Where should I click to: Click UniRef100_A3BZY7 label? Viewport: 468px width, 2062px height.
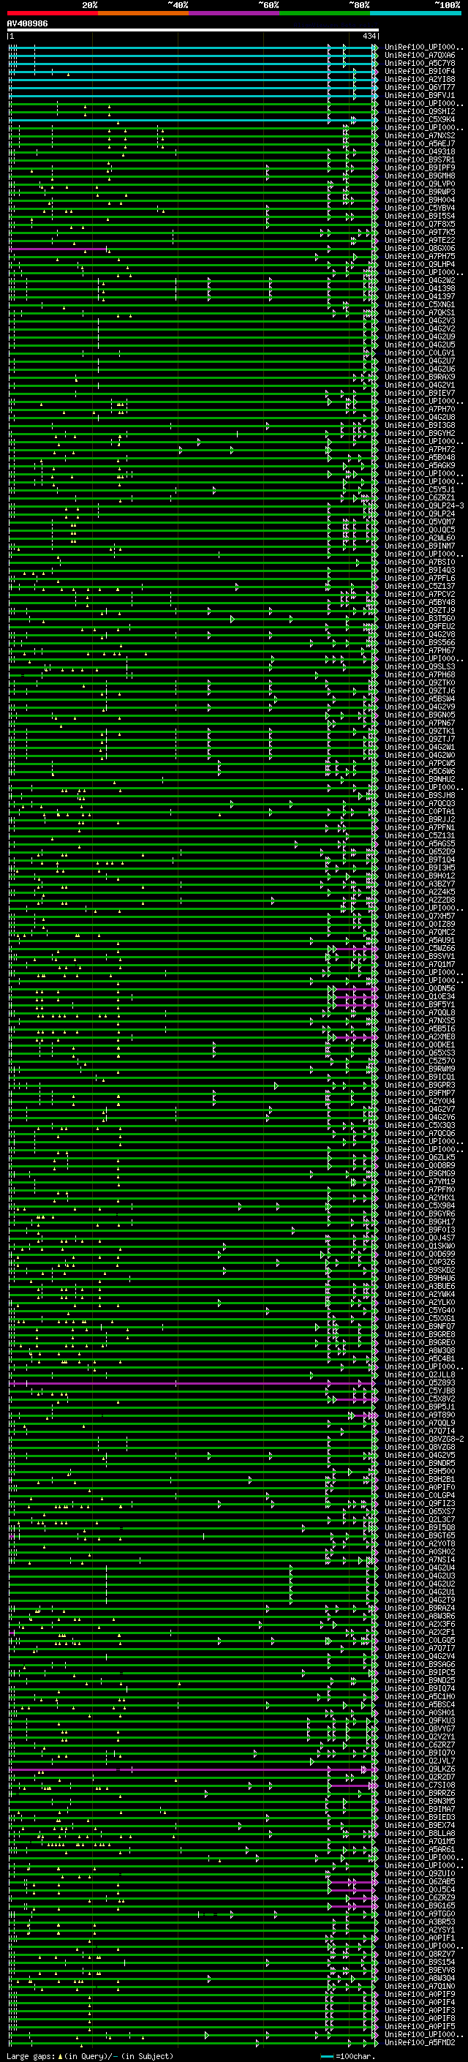420,884
